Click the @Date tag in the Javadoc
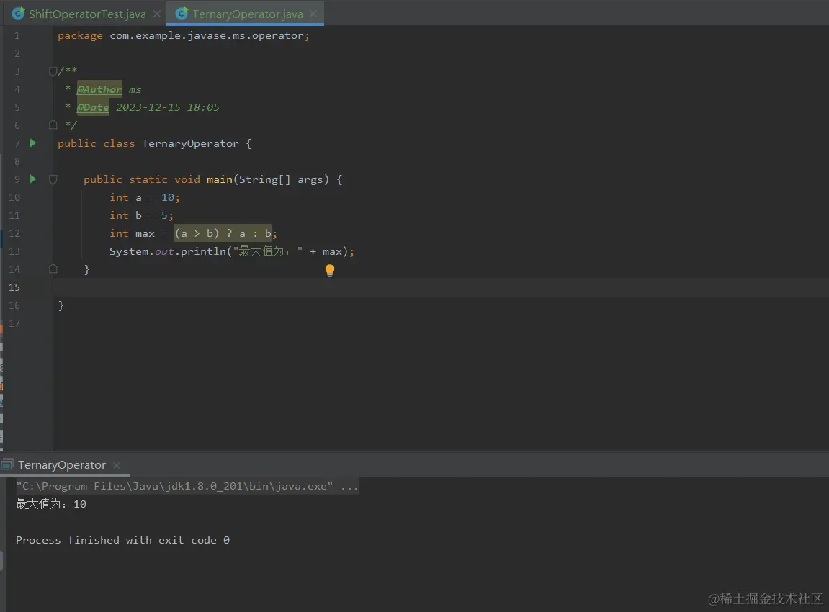Screen dimensions: 829x612 coord(93,107)
